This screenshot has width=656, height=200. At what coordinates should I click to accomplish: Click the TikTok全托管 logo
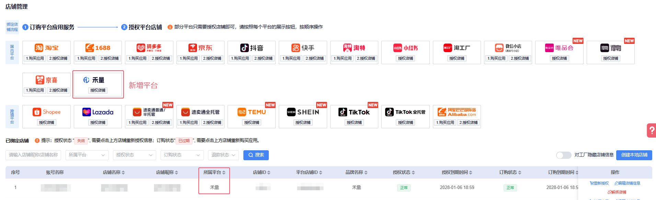pos(405,112)
